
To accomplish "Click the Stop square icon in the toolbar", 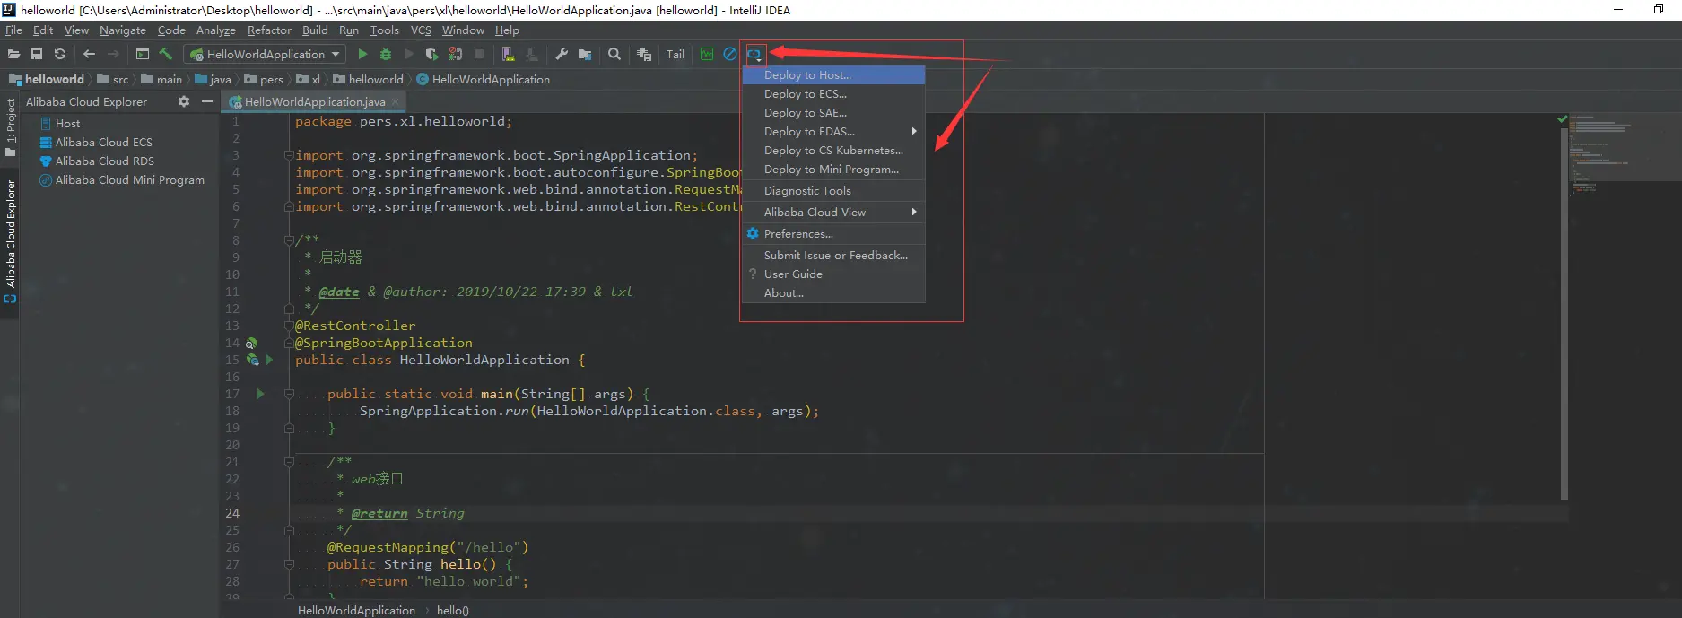I will click(x=479, y=54).
